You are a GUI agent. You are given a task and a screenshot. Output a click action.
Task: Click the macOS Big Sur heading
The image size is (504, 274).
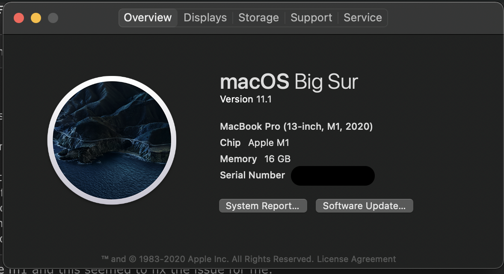click(x=289, y=82)
